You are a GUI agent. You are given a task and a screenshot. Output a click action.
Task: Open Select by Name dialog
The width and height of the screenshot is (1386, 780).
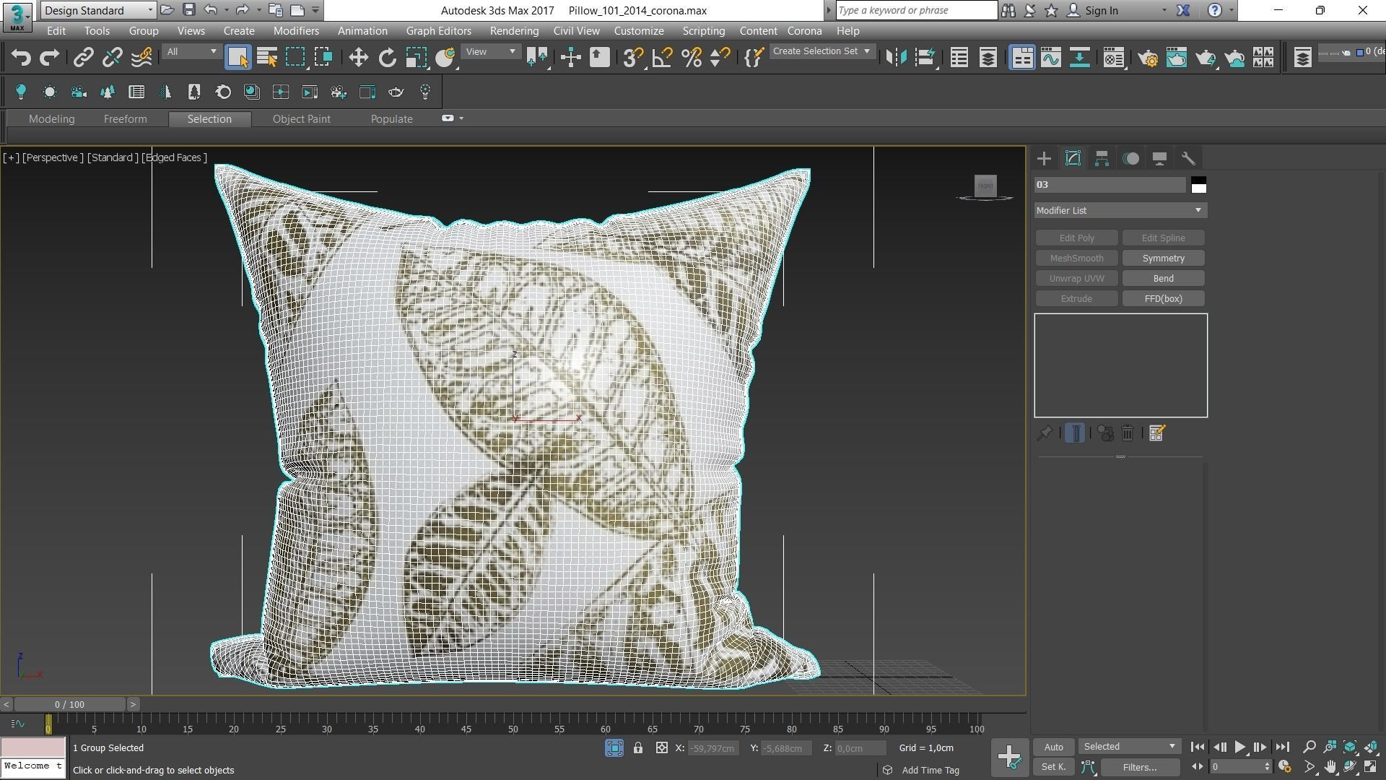point(267,58)
